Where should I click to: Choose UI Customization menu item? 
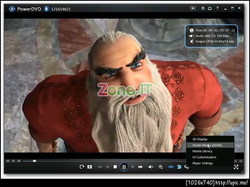[x=210, y=157]
